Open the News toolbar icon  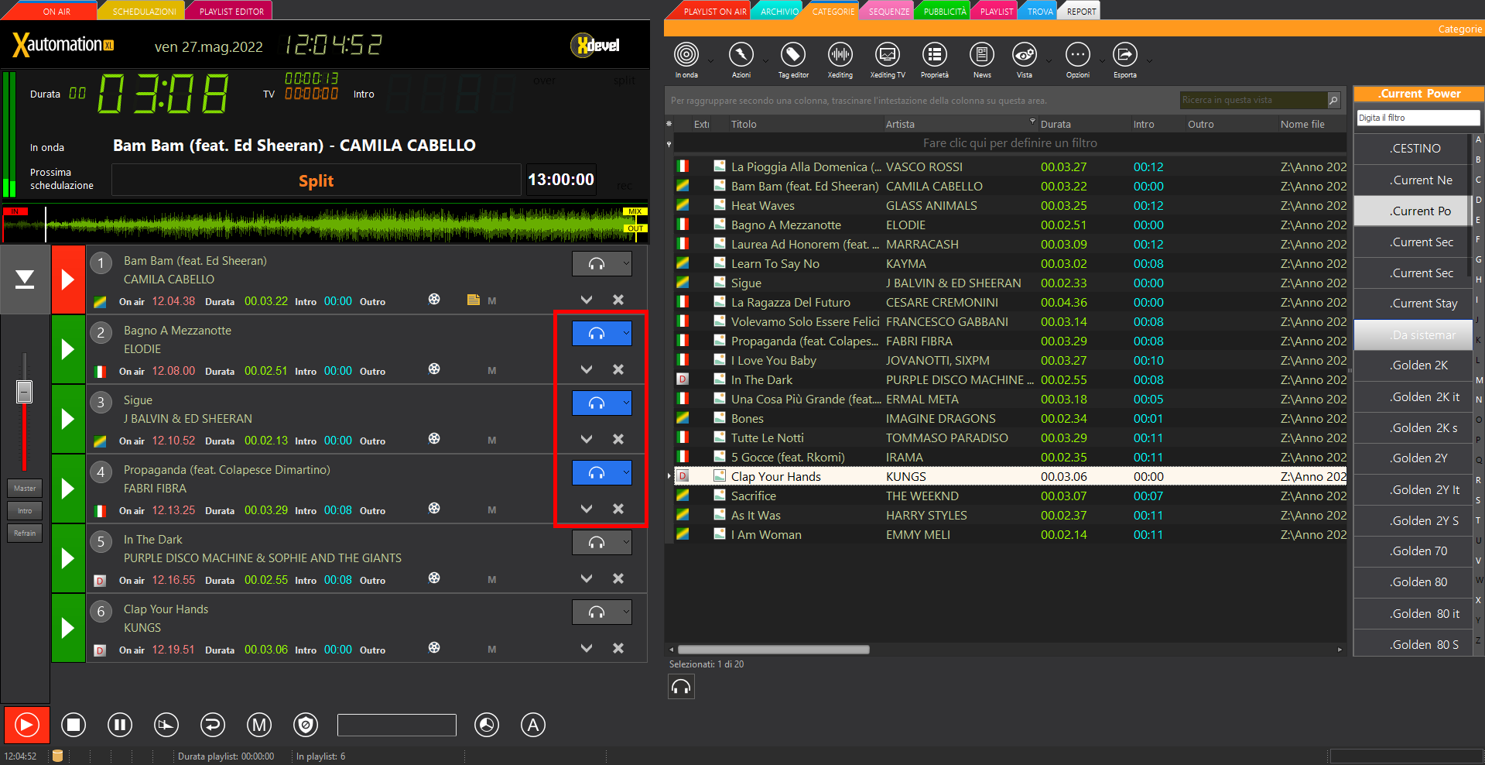982,55
